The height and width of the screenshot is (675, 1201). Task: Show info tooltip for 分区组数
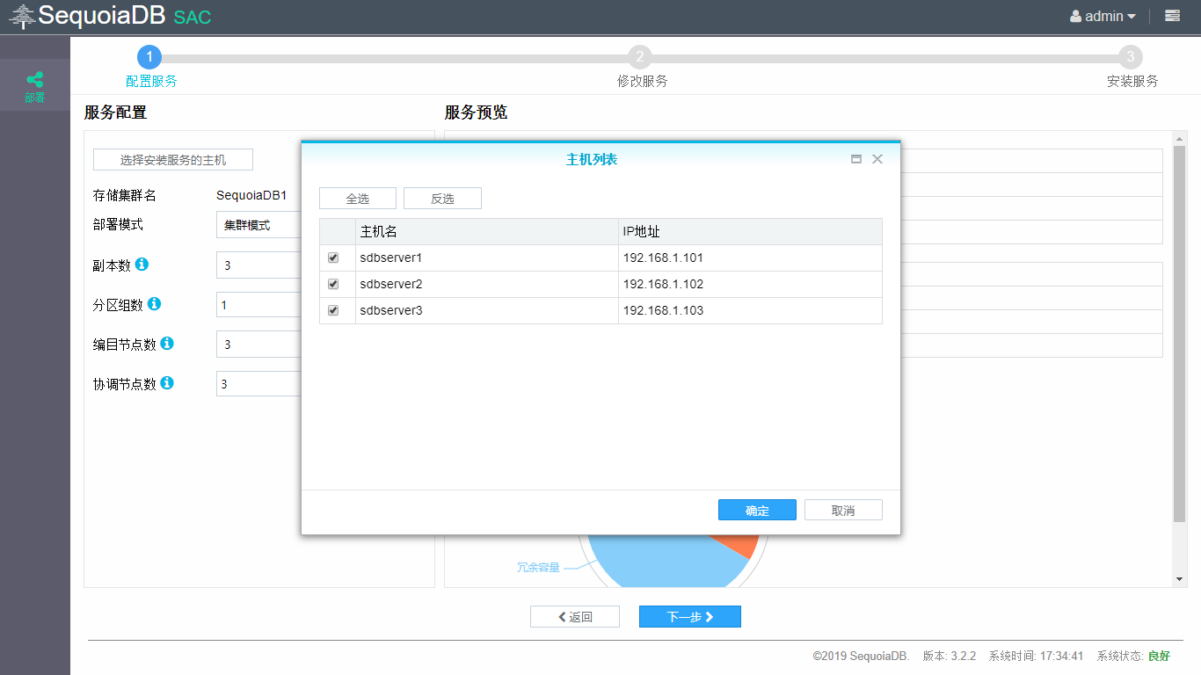tap(154, 303)
